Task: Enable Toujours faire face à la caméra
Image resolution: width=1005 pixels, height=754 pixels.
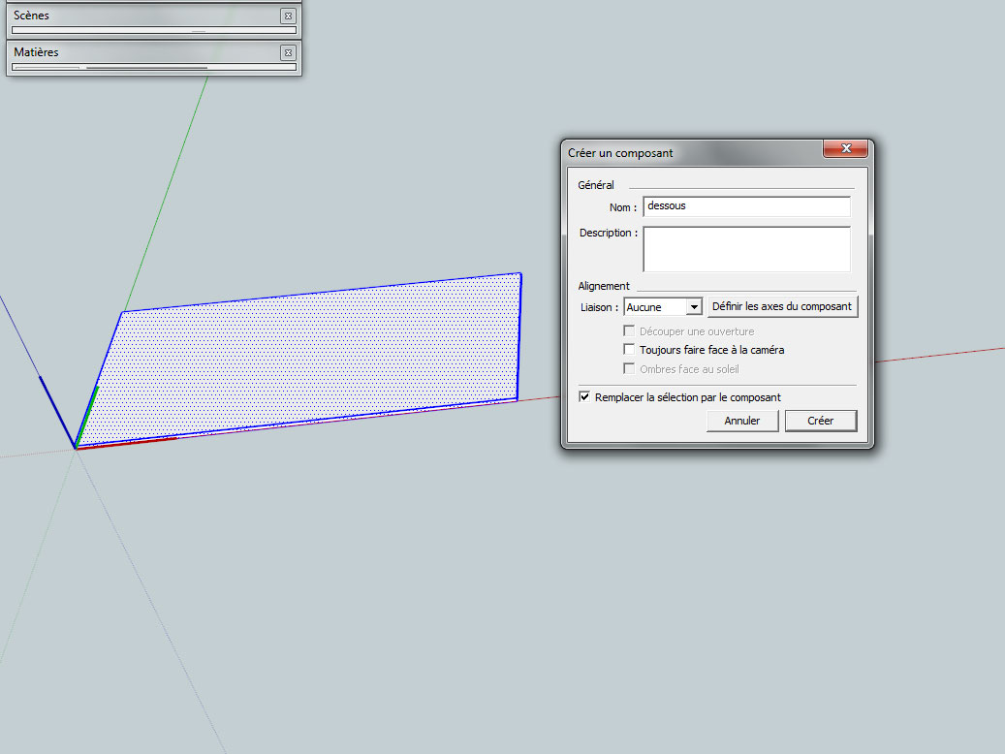Action: pos(629,350)
